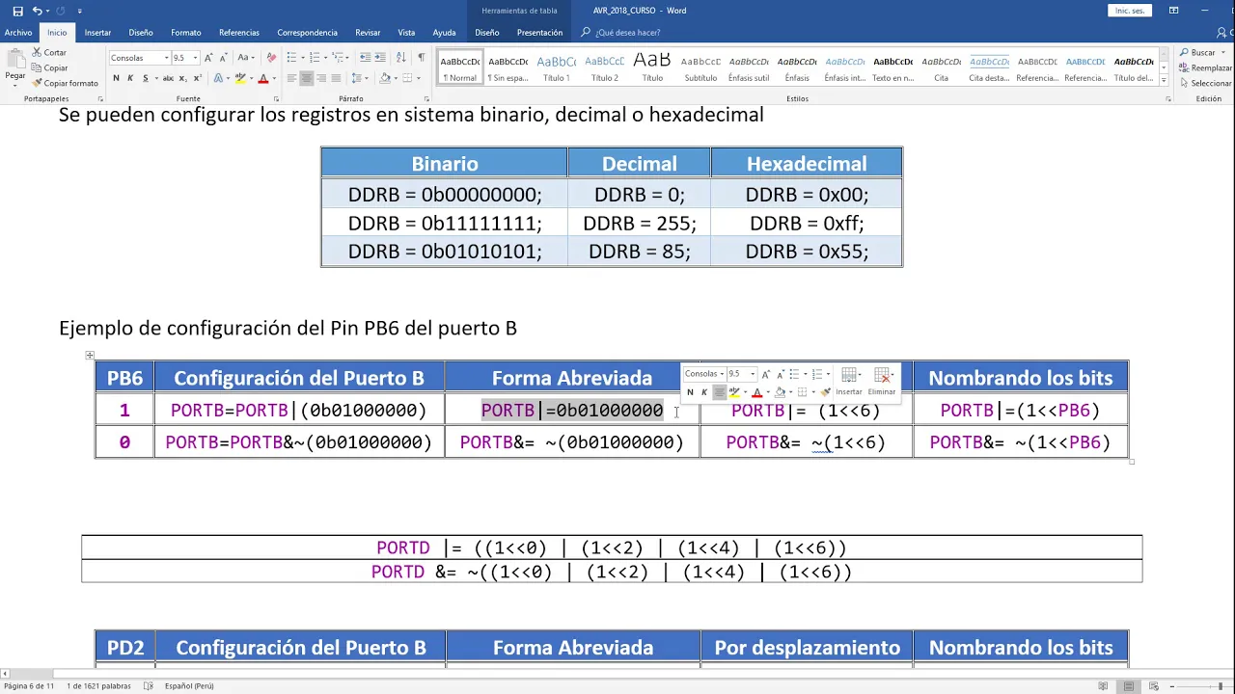The image size is (1235, 694).
Task: Click Insertar table icon in mini toolbar
Action: 848,380
